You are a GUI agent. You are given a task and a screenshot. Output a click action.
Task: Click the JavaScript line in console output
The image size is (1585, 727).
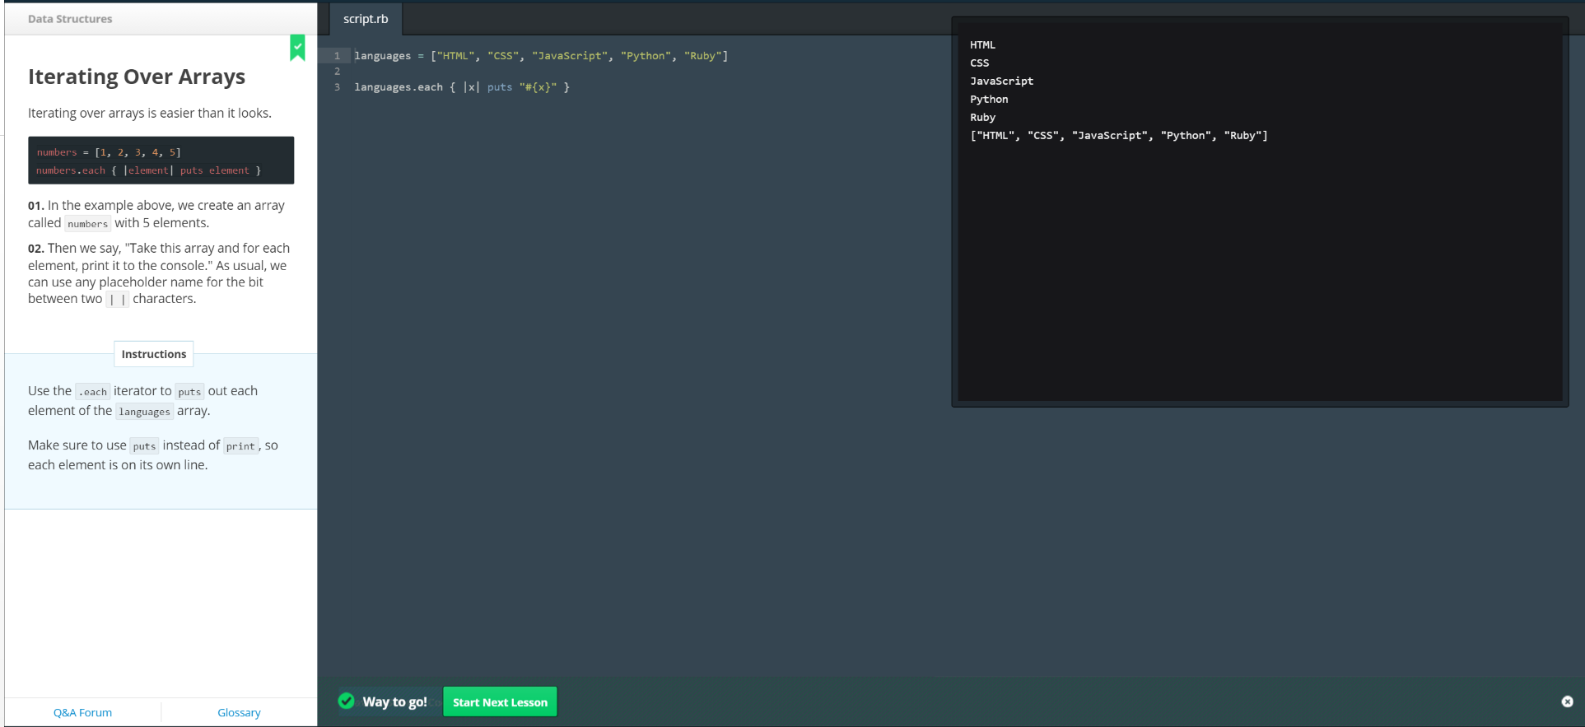pos(1001,81)
